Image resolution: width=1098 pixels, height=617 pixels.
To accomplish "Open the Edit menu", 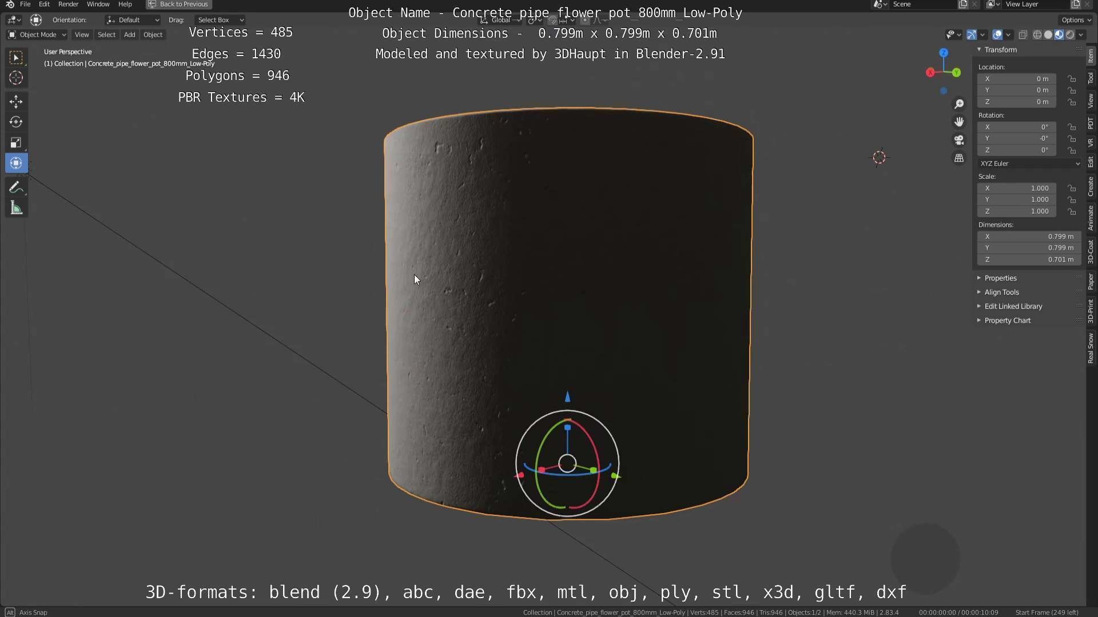I will (44, 4).
